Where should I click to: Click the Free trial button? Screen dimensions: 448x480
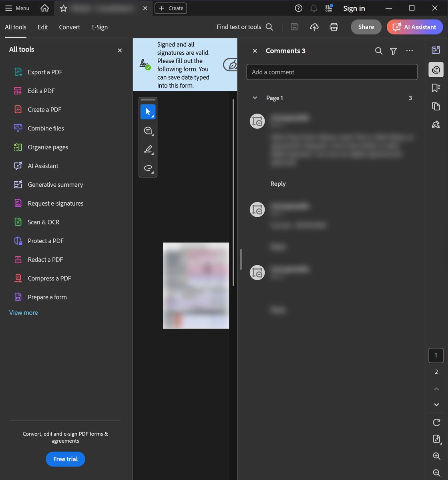coord(65,459)
